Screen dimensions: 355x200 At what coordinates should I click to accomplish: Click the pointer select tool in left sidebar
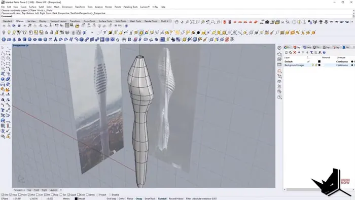click(x=3, y=48)
